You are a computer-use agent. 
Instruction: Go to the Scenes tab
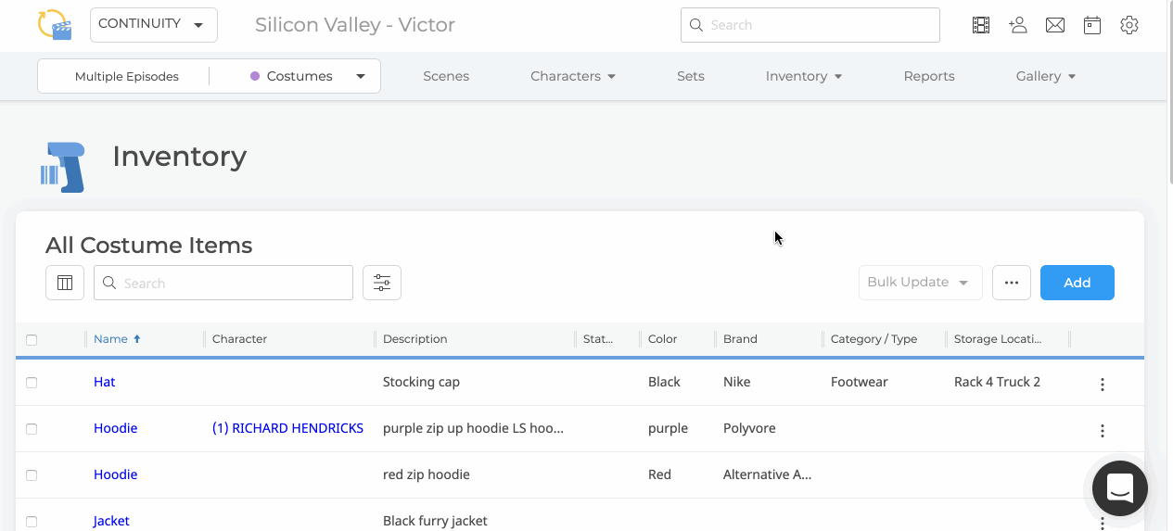click(446, 76)
